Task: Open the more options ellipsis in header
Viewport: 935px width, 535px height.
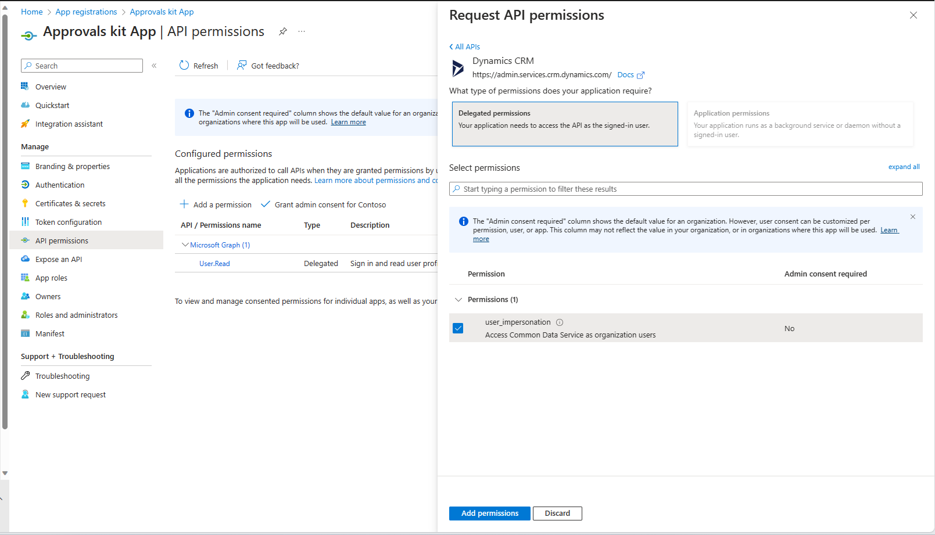Action: (x=302, y=31)
